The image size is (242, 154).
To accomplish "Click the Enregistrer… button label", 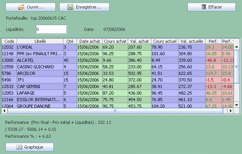I will [88, 7].
